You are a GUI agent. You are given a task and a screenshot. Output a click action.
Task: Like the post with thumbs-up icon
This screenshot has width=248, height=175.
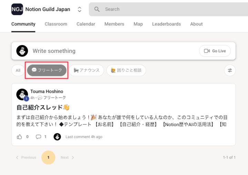tap(19, 136)
